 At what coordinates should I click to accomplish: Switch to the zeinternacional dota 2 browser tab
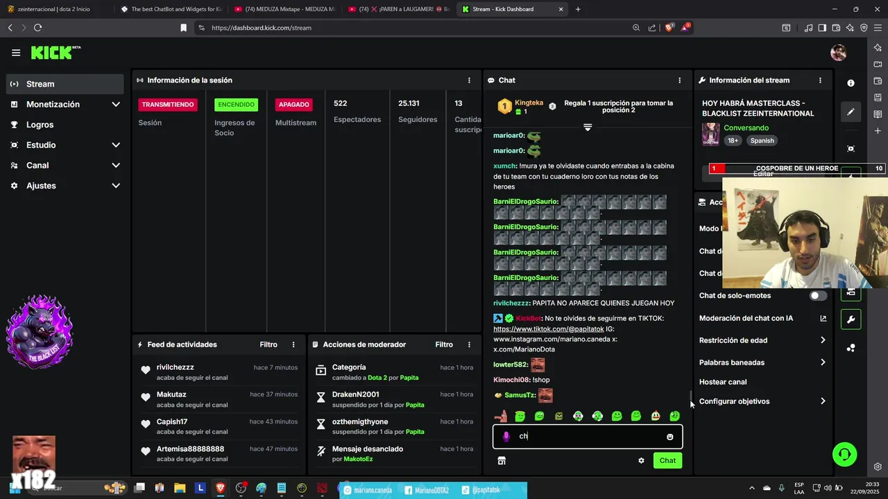(55, 9)
